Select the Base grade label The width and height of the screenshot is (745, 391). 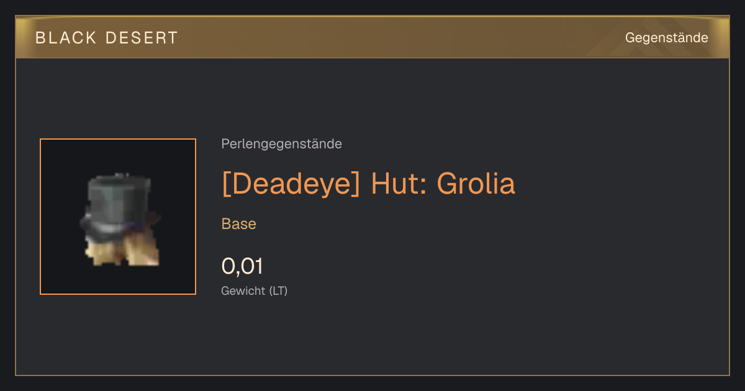239,224
